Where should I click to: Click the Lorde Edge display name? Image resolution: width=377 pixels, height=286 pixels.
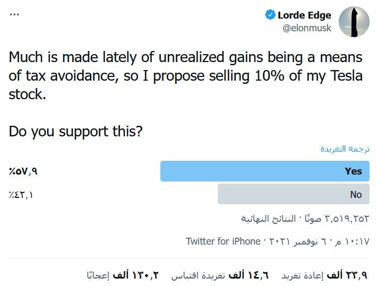304,15
